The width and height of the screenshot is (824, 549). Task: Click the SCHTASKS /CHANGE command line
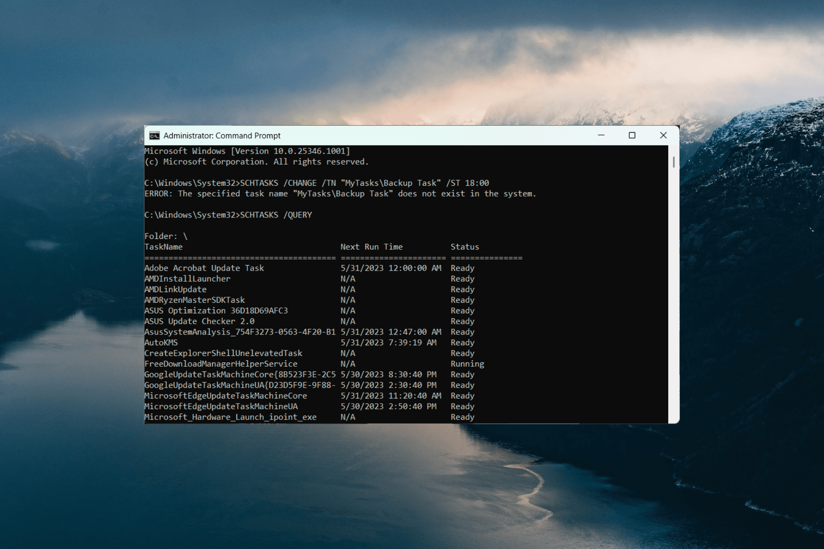317,183
